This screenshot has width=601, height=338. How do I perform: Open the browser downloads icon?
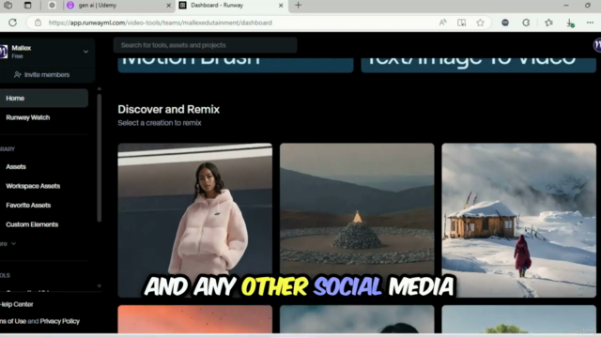[x=570, y=23]
